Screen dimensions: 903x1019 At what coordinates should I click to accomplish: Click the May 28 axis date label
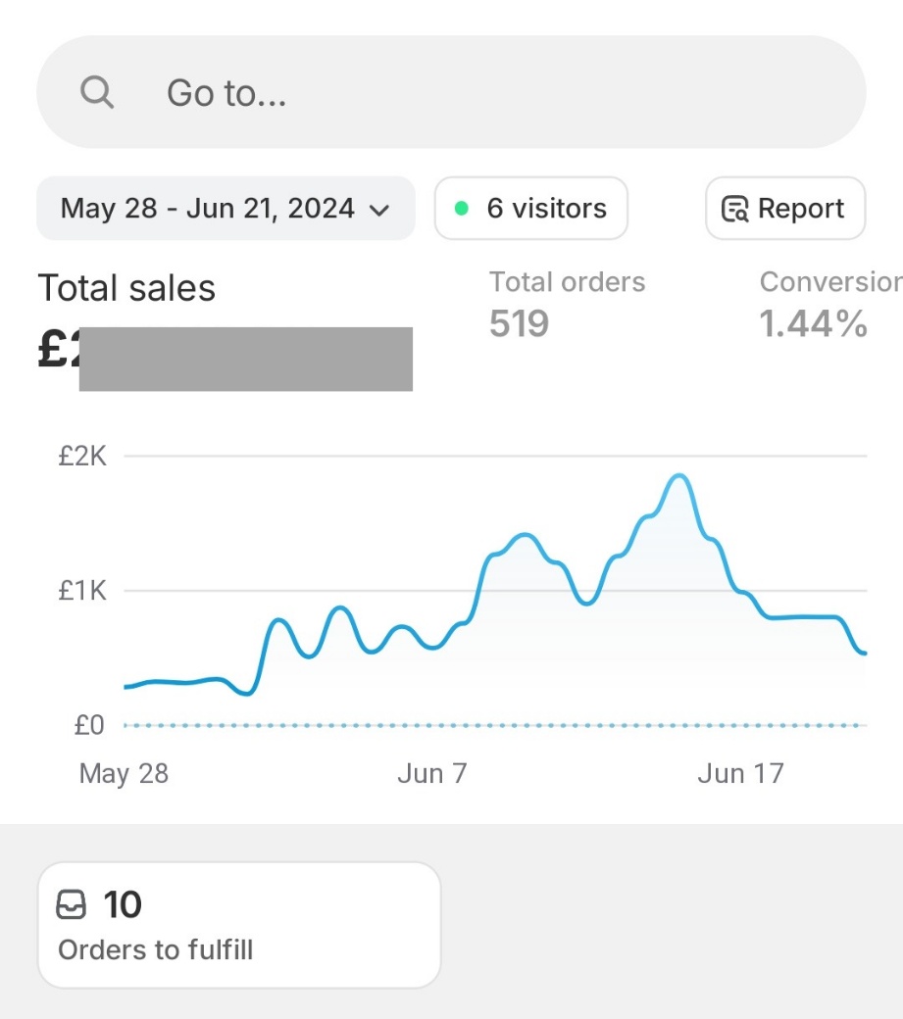point(124,773)
